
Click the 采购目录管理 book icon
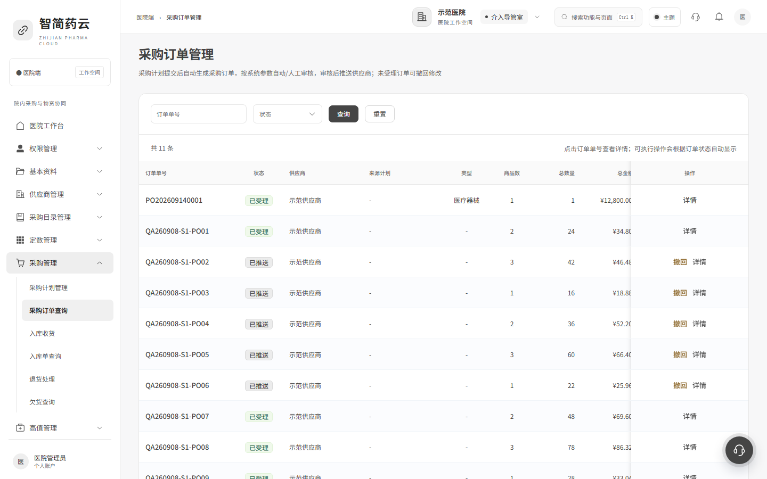pyautogui.click(x=20, y=217)
